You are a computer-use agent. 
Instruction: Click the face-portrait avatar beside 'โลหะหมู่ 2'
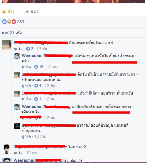7,149
